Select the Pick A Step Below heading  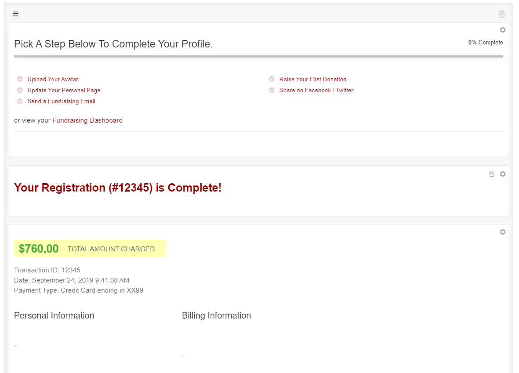pos(113,44)
